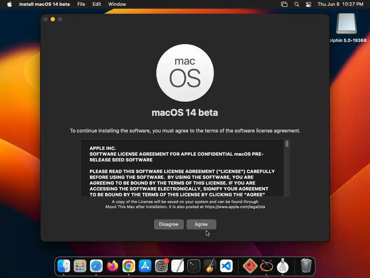Image resolution: width=370 pixels, height=278 pixels.
Task: Click the Agree button
Action: (201, 224)
